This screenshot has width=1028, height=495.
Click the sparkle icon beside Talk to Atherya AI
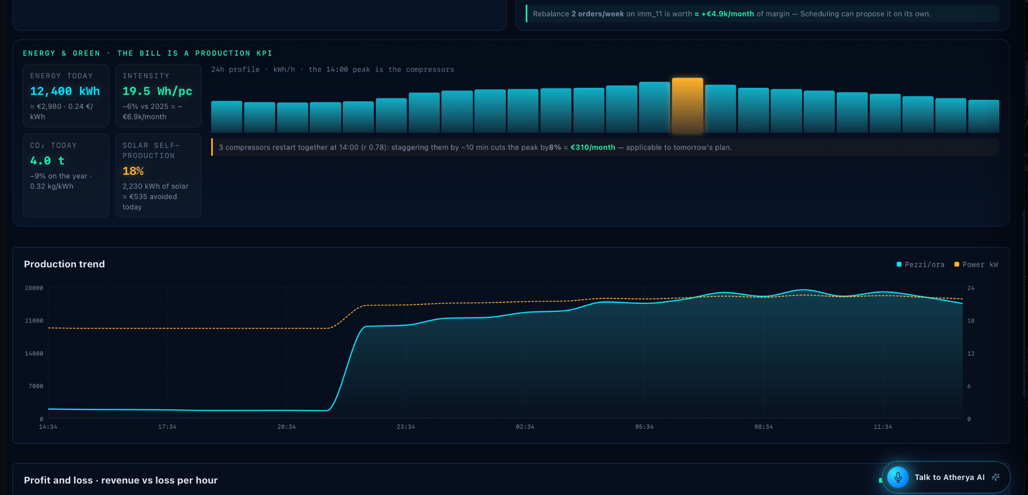point(996,477)
